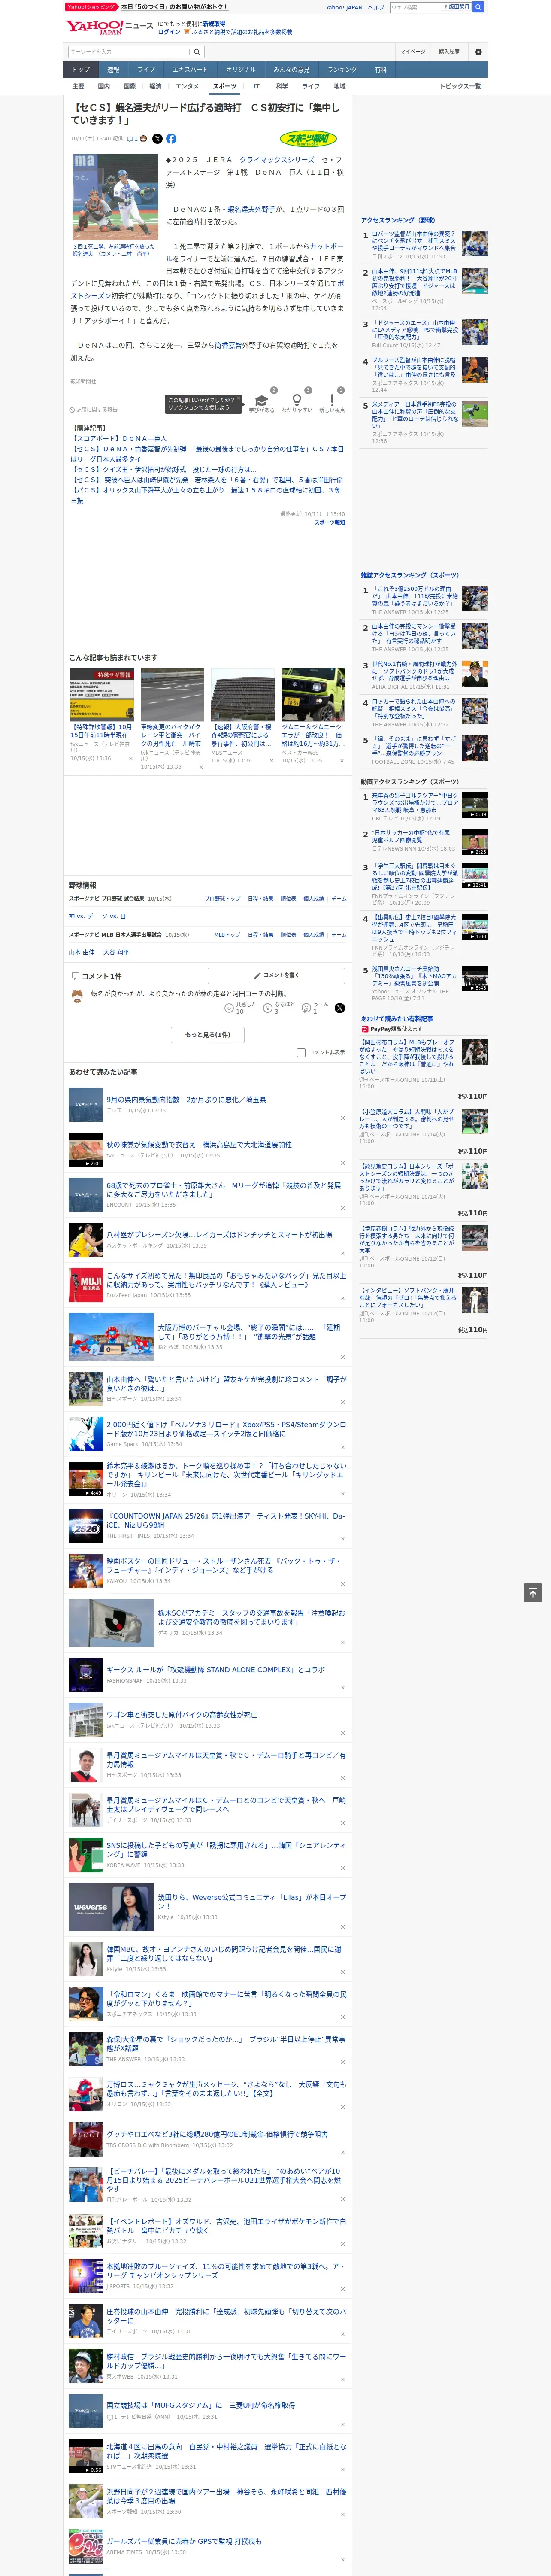Open the batter photo thumbnail in article
This screenshot has width=551, height=2576.
coord(115,196)
